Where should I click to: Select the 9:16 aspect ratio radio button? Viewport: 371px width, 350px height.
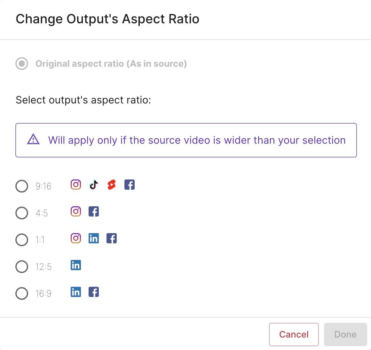coord(22,186)
